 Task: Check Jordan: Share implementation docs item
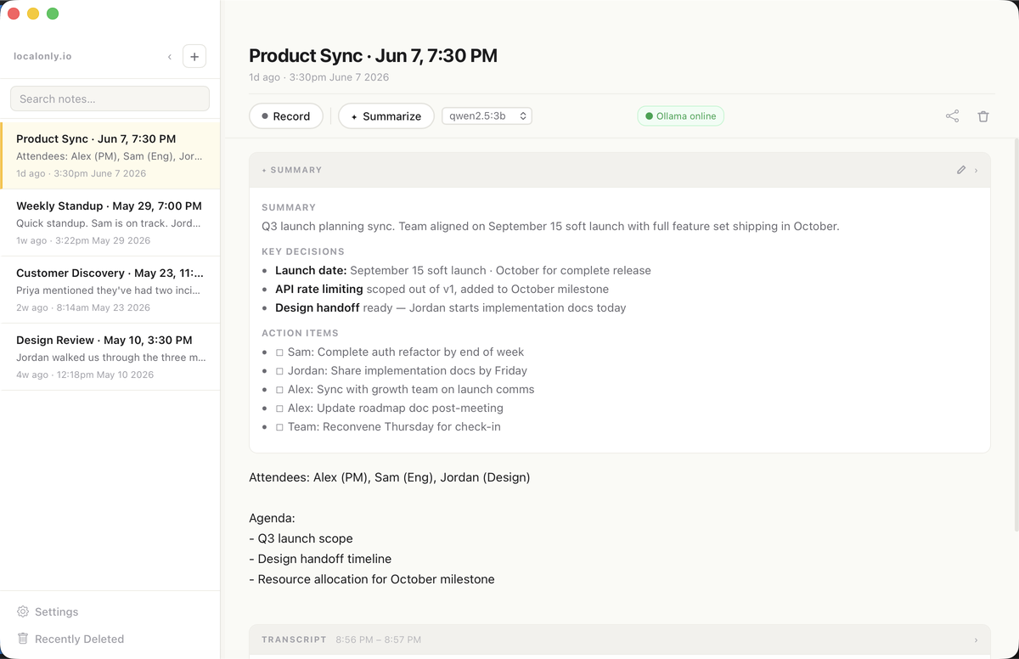pyautogui.click(x=279, y=370)
